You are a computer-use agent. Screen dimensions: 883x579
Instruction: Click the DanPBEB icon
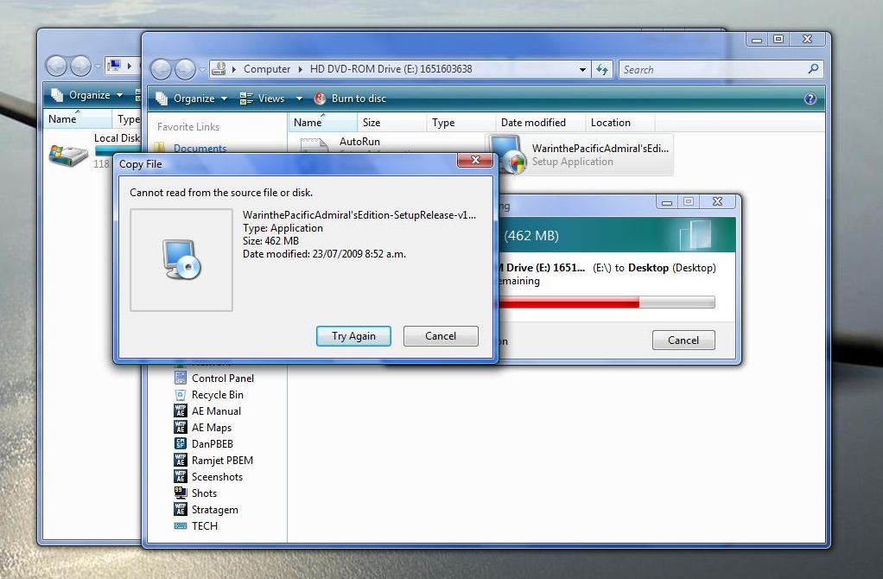(181, 443)
